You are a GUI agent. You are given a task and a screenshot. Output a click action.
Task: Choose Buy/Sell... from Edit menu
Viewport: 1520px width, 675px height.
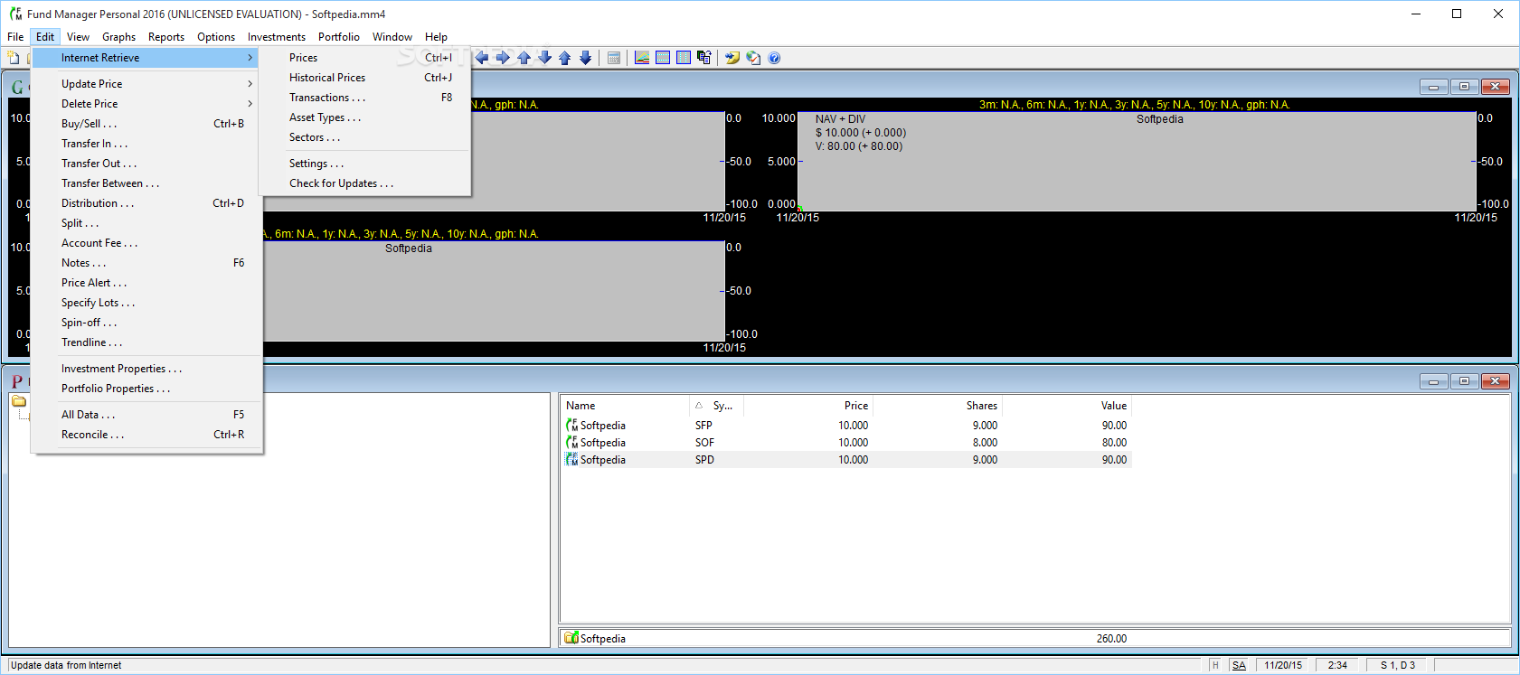tap(146, 124)
